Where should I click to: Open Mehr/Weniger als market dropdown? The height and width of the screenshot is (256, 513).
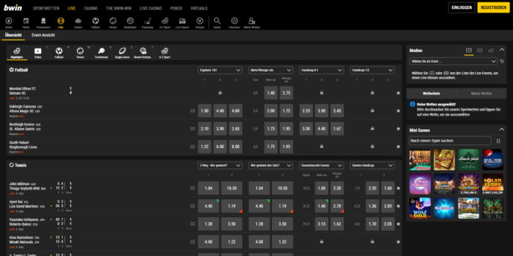271,70
